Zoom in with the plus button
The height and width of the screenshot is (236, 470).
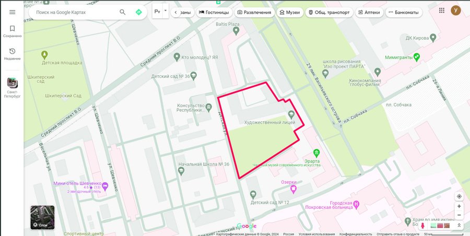(x=459, y=206)
